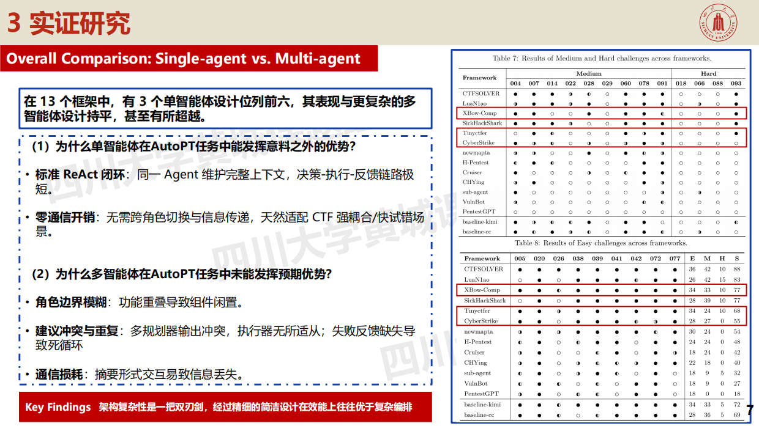Select the blue-boxed summary starting '在 13 个框架中'
This screenshot has height=426, width=759.
226,108
